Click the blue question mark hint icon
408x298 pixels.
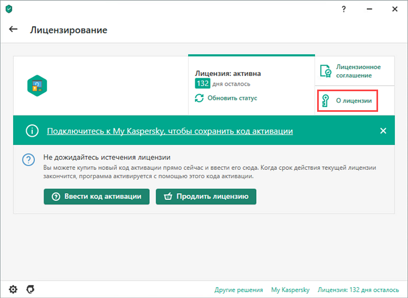point(29,160)
